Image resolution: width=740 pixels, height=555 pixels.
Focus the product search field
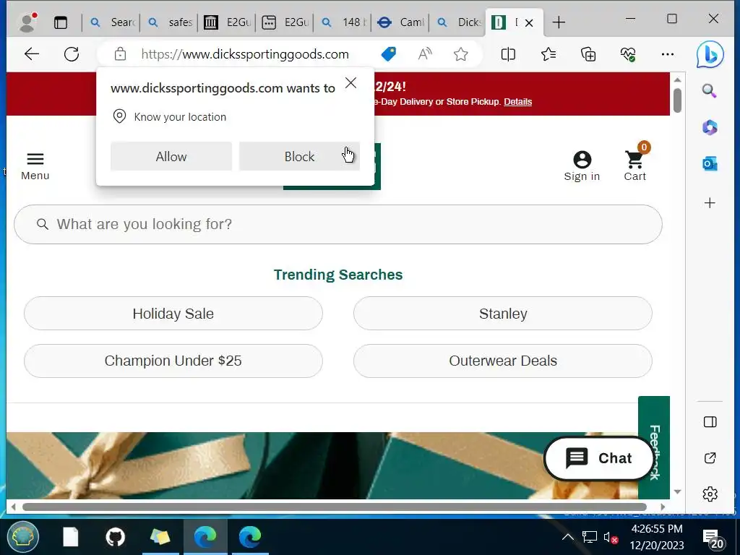[x=338, y=224]
